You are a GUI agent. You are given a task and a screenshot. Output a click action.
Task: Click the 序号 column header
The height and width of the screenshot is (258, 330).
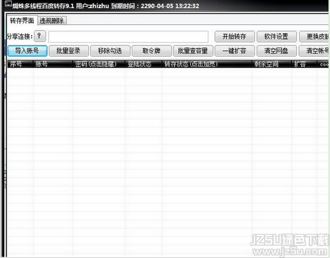[20, 64]
